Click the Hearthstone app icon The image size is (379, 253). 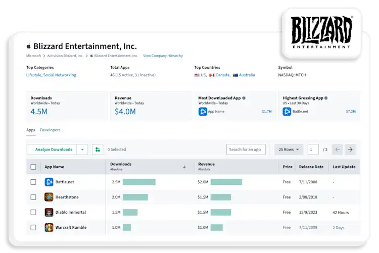(x=49, y=197)
